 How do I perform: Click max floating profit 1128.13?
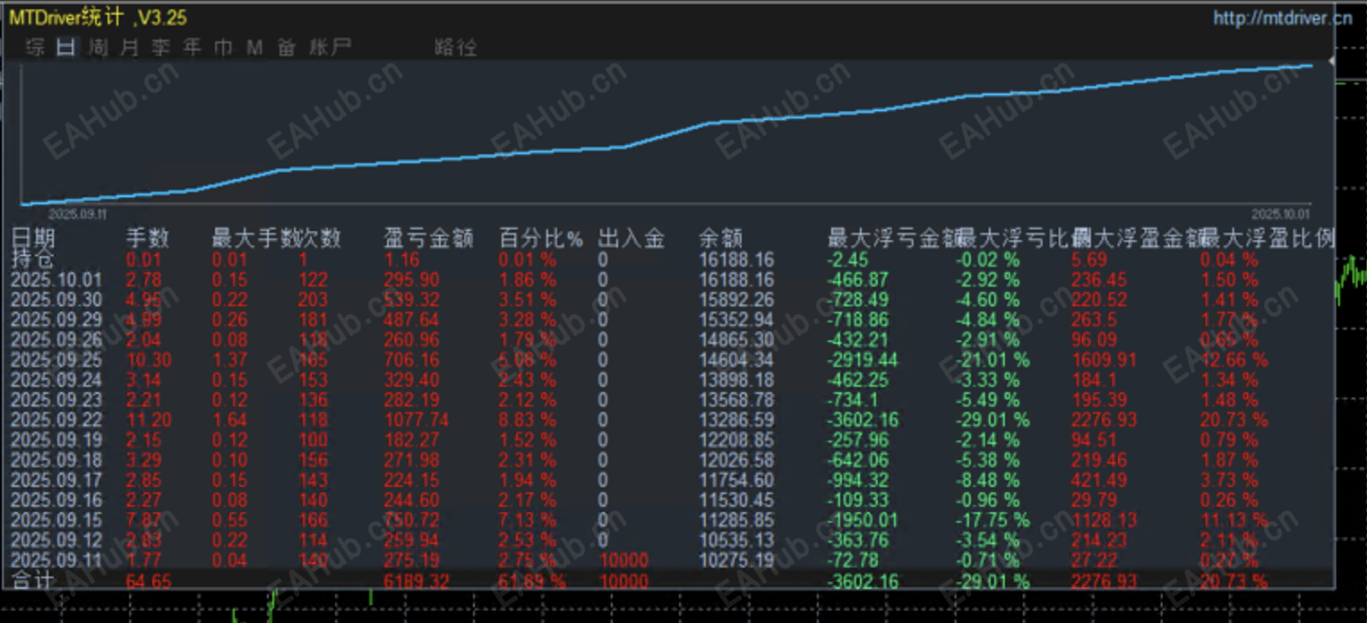tap(1104, 520)
